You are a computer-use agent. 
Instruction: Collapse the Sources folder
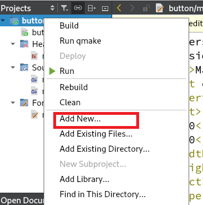click(13, 67)
